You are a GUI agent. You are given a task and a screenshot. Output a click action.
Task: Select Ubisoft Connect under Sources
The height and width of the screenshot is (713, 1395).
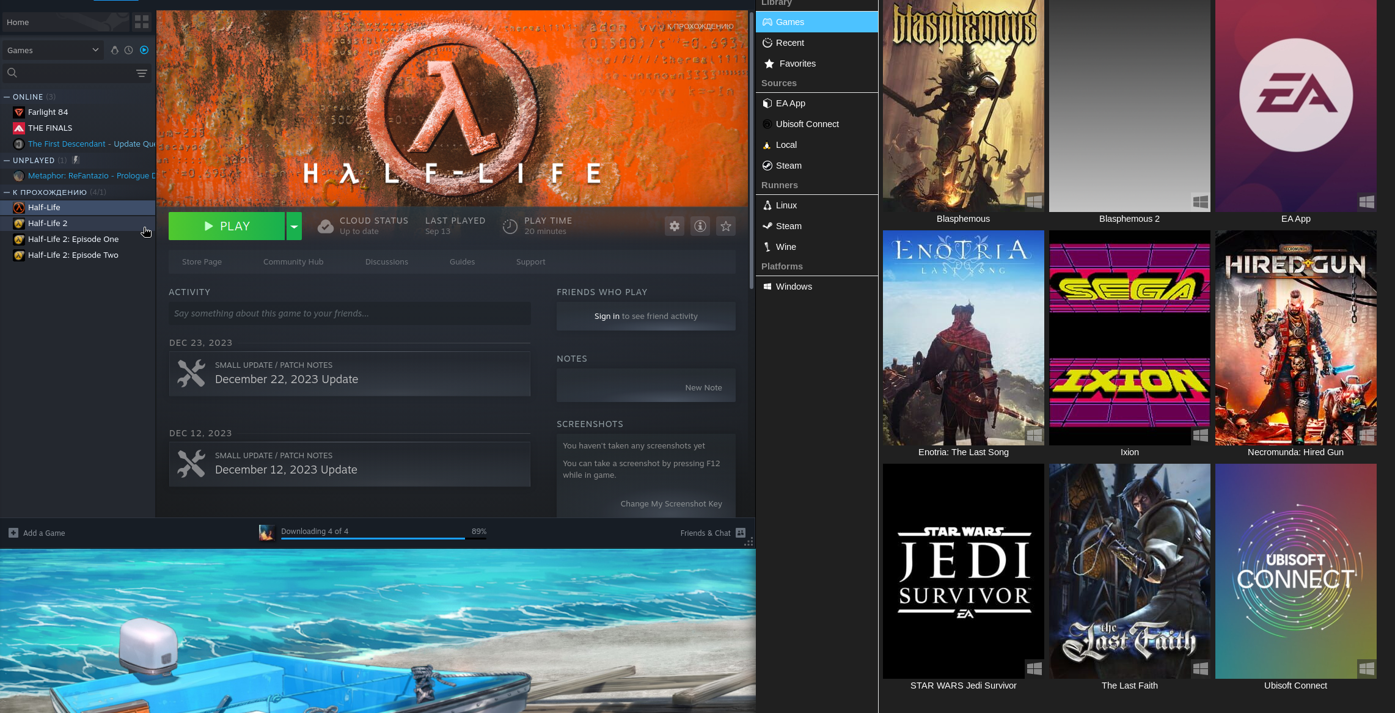(x=817, y=124)
